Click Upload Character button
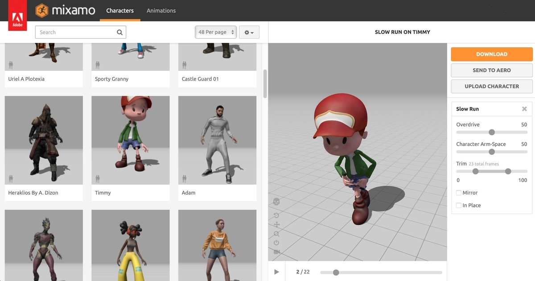535x281 pixels. point(492,86)
